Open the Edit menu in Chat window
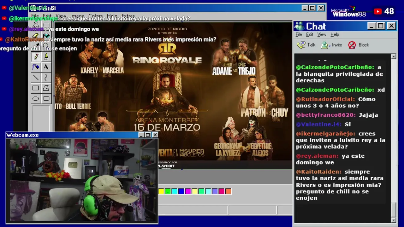Viewport: 404px width, 227px height. (x=310, y=34)
